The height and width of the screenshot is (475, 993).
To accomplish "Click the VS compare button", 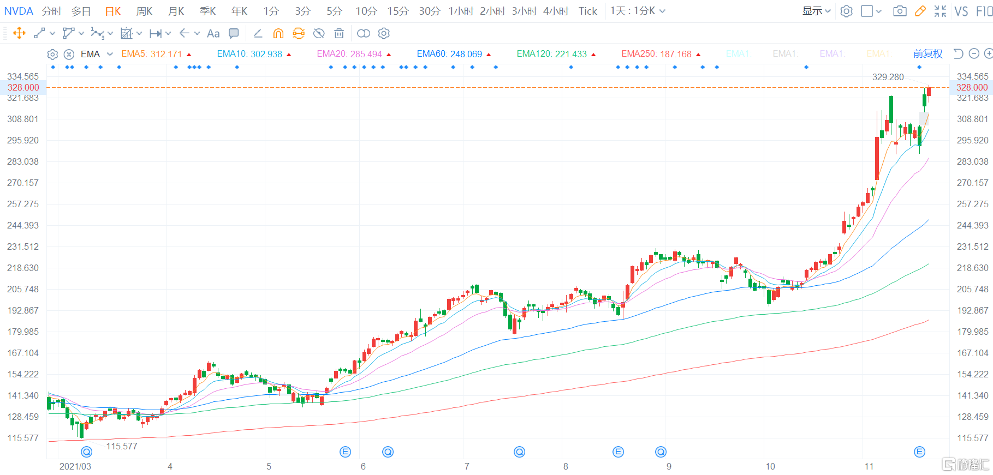I will 961,11.
